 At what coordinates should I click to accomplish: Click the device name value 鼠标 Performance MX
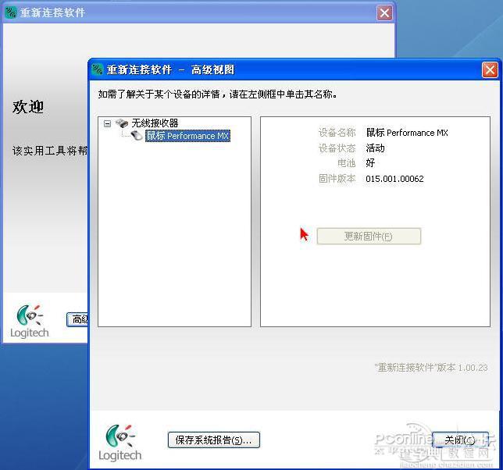click(407, 133)
